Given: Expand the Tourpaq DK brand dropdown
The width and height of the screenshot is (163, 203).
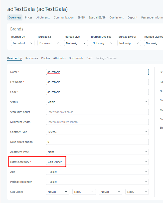Looking at the screenshot, I should [x=23, y=43].
